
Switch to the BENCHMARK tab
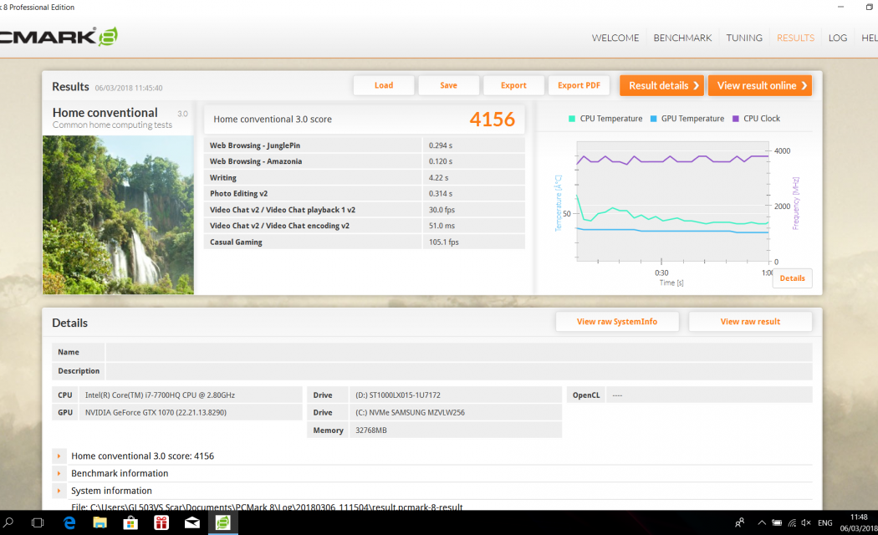point(682,38)
